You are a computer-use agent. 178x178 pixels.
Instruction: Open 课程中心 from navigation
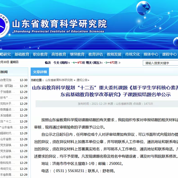coord(169,54)
